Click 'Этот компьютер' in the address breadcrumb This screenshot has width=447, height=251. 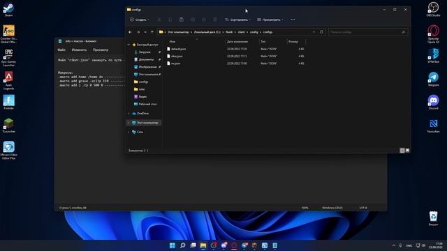178,32
